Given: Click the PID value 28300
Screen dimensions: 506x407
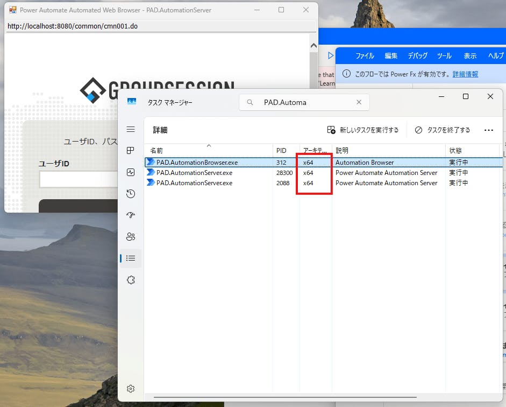Looking at the screenshot, I should [284, 173].
